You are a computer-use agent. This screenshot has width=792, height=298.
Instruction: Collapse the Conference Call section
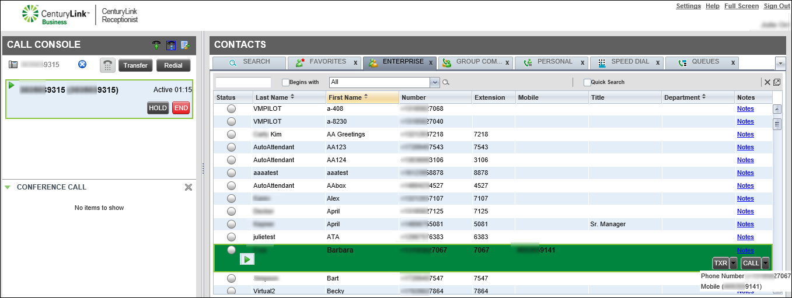click(8, 187)
